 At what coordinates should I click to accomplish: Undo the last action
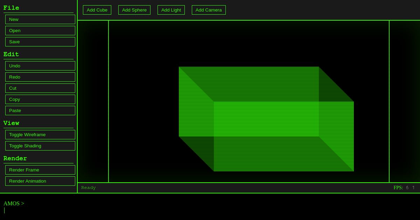(x=40, y=66)
